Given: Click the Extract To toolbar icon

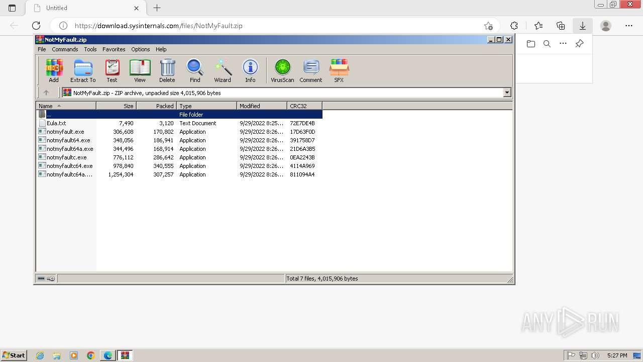Looking at the screenshot, I should [83, 70].
